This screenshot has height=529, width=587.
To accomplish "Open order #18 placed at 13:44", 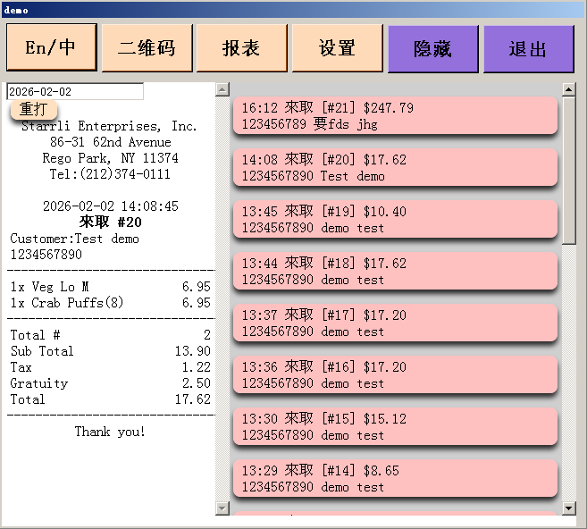I will [x=395, y=272].
